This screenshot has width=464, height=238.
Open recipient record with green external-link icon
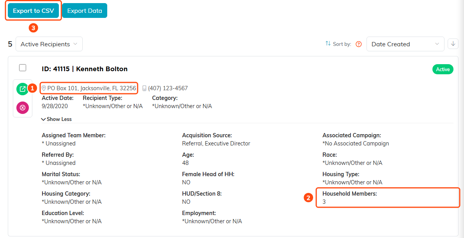pos(23,89)
